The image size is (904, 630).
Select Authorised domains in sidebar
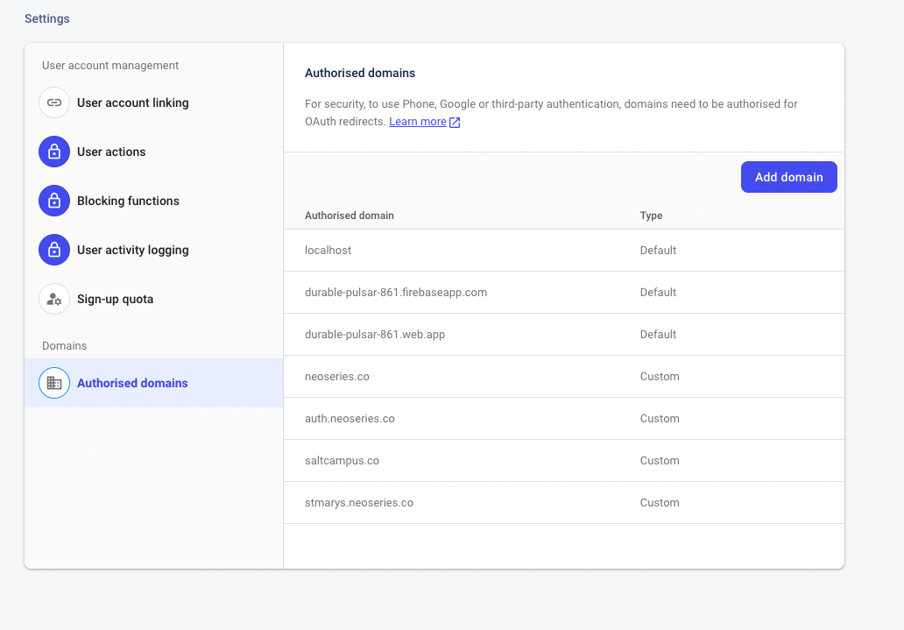tap(153, 383)
